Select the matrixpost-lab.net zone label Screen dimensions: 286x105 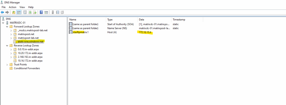pos(28,38)
